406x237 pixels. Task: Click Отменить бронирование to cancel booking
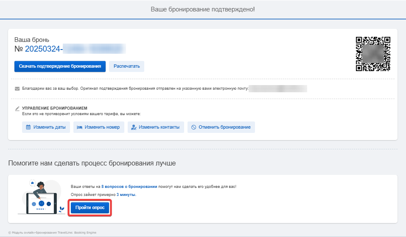pyautogui.click(x=221, y=127)
